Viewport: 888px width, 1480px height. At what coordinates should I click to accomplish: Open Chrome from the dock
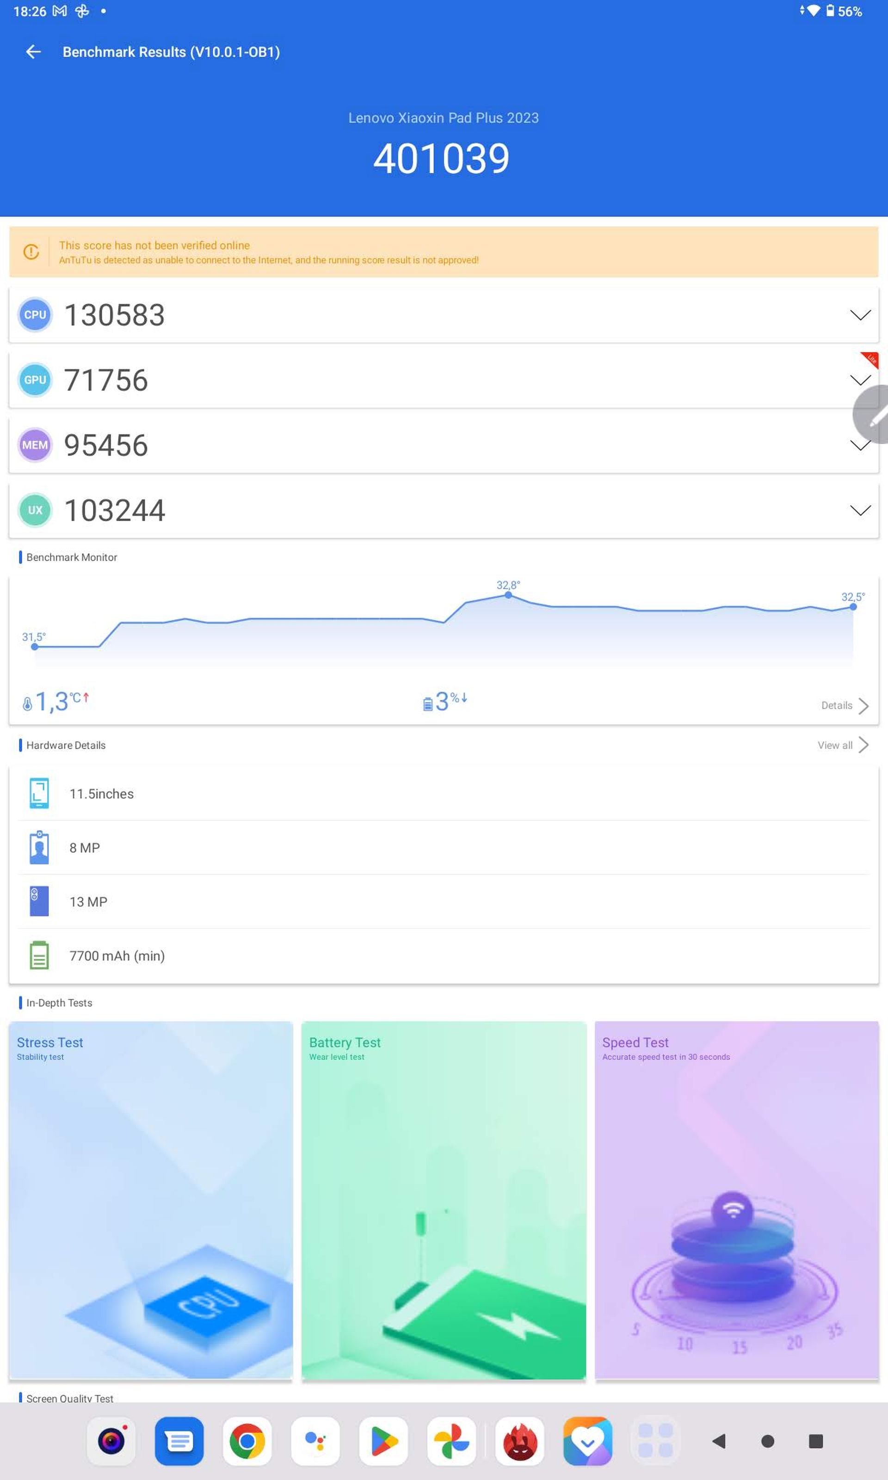pyautogui.click(x=247, y=1441)
